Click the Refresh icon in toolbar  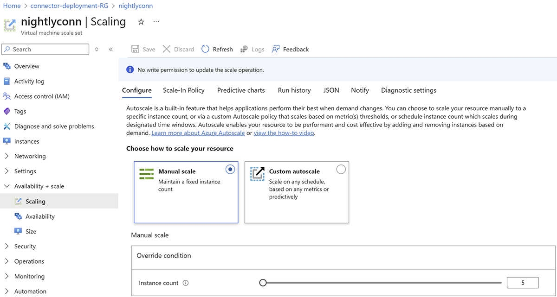(x=206, y=49)
